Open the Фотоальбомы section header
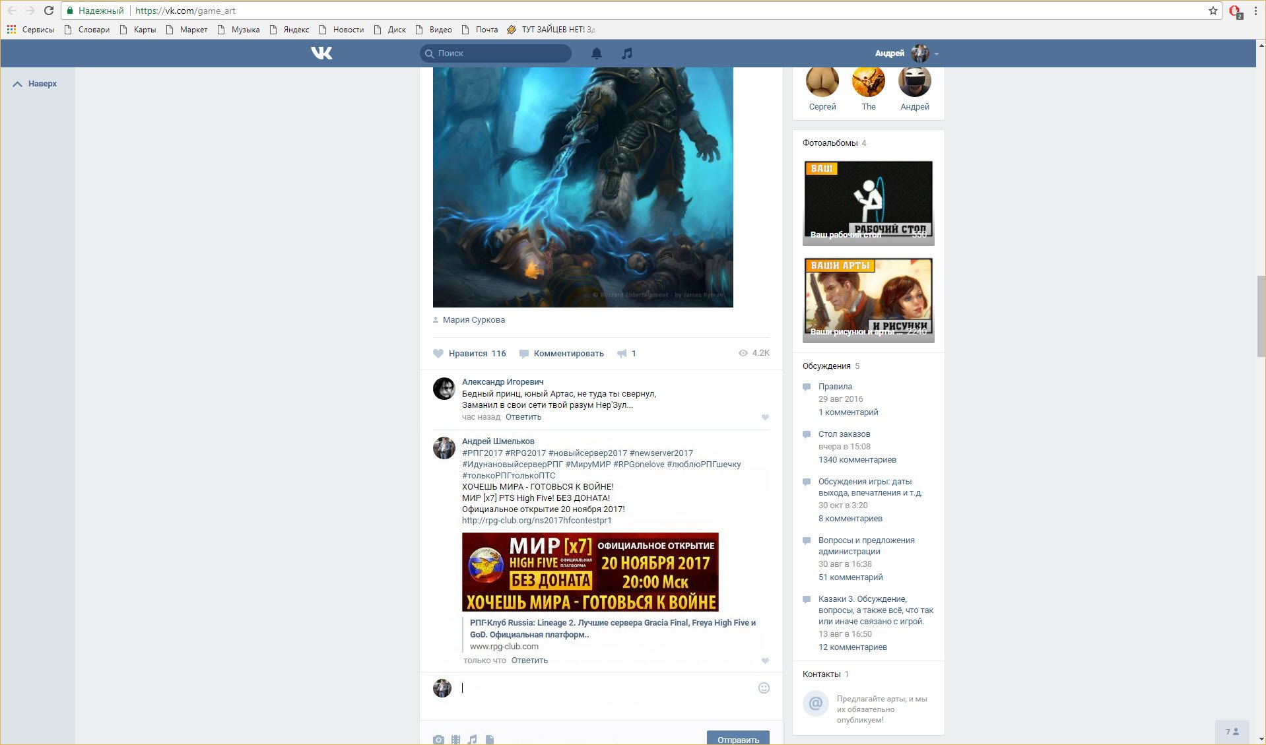Viewport: 1266px width, 745px height. pos(830,143)
